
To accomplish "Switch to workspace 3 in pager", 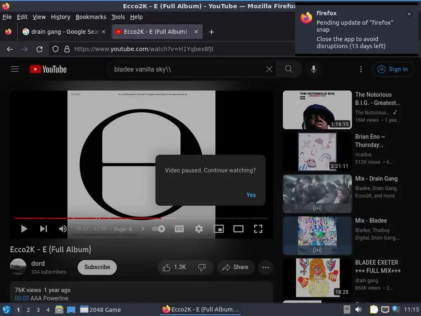I will (38, 310).
